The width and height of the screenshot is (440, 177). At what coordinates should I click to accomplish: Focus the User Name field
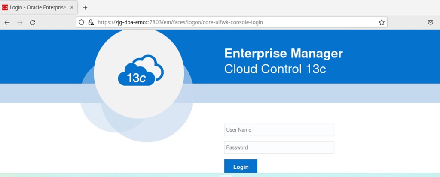click(x=279, y=130)
